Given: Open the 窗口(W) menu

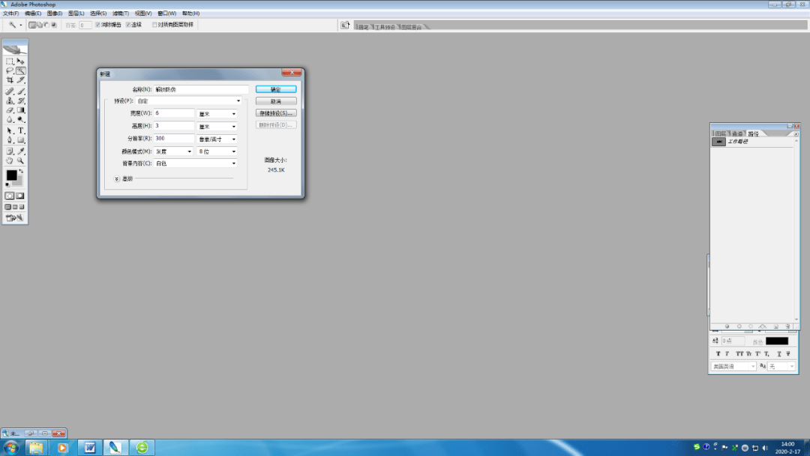Looking at the screenshot, I should (x=166, y=13).
